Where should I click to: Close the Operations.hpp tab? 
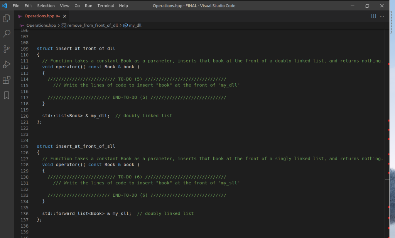[x=64, y=16]
